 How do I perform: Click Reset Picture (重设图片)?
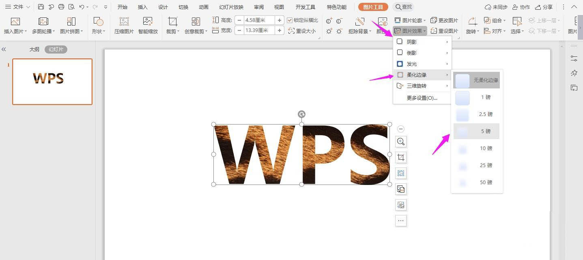(444, 31)
